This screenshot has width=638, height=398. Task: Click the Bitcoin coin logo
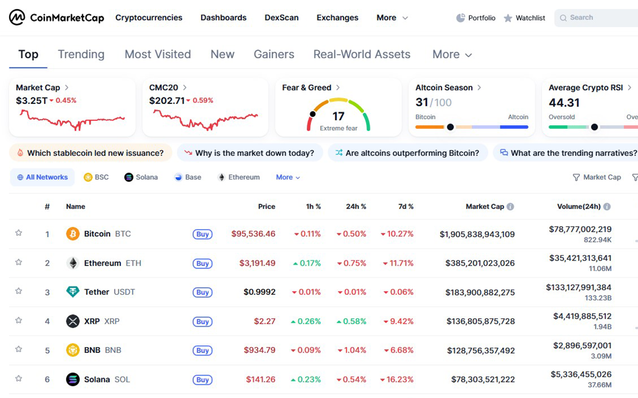pyautogui.click(x=72, y=233)
